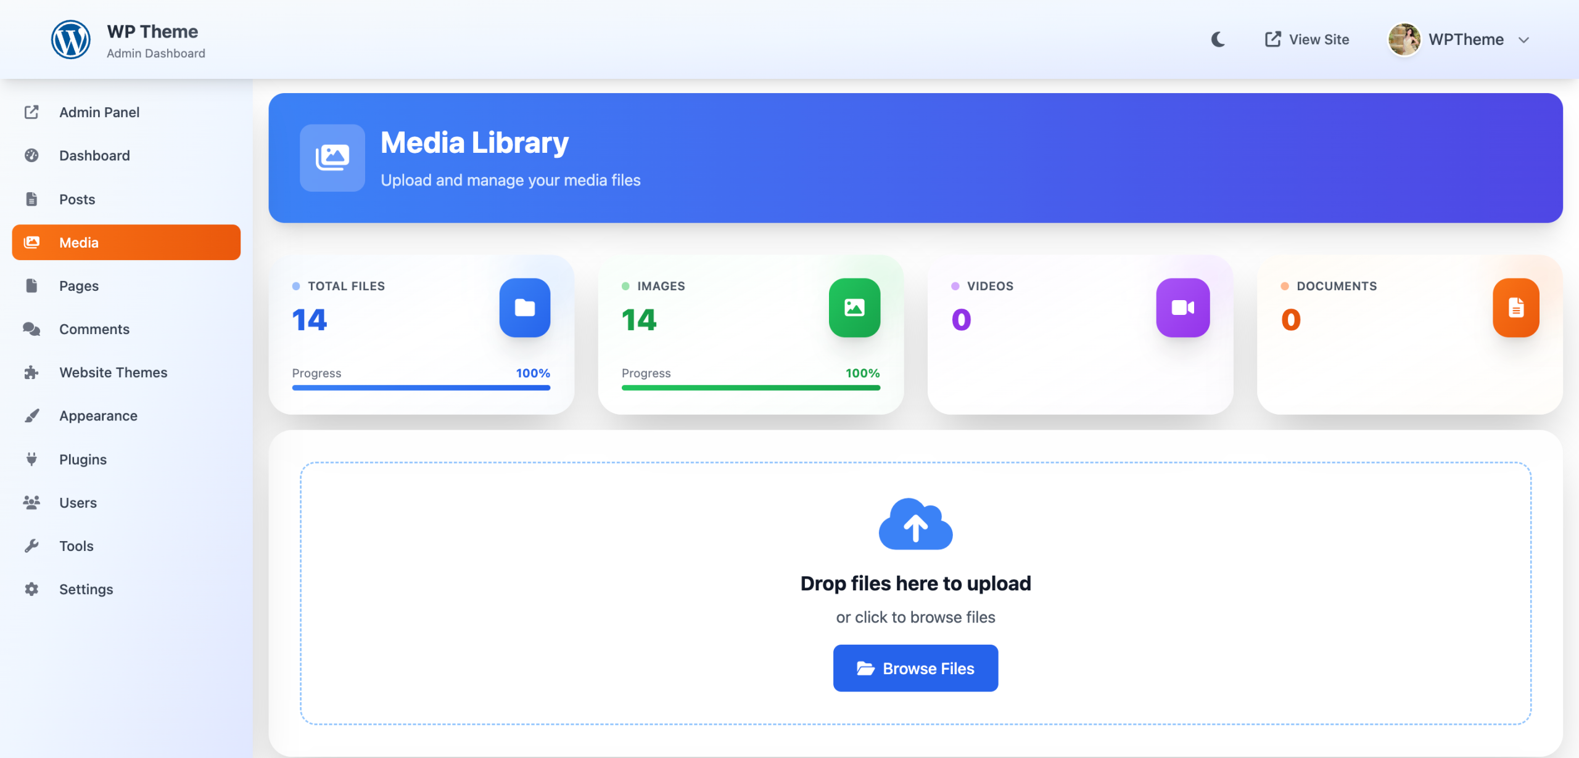This screenshot has width=1579, height=758.
Task: Click the green image icon in Images card
Action: coord(854,308)
